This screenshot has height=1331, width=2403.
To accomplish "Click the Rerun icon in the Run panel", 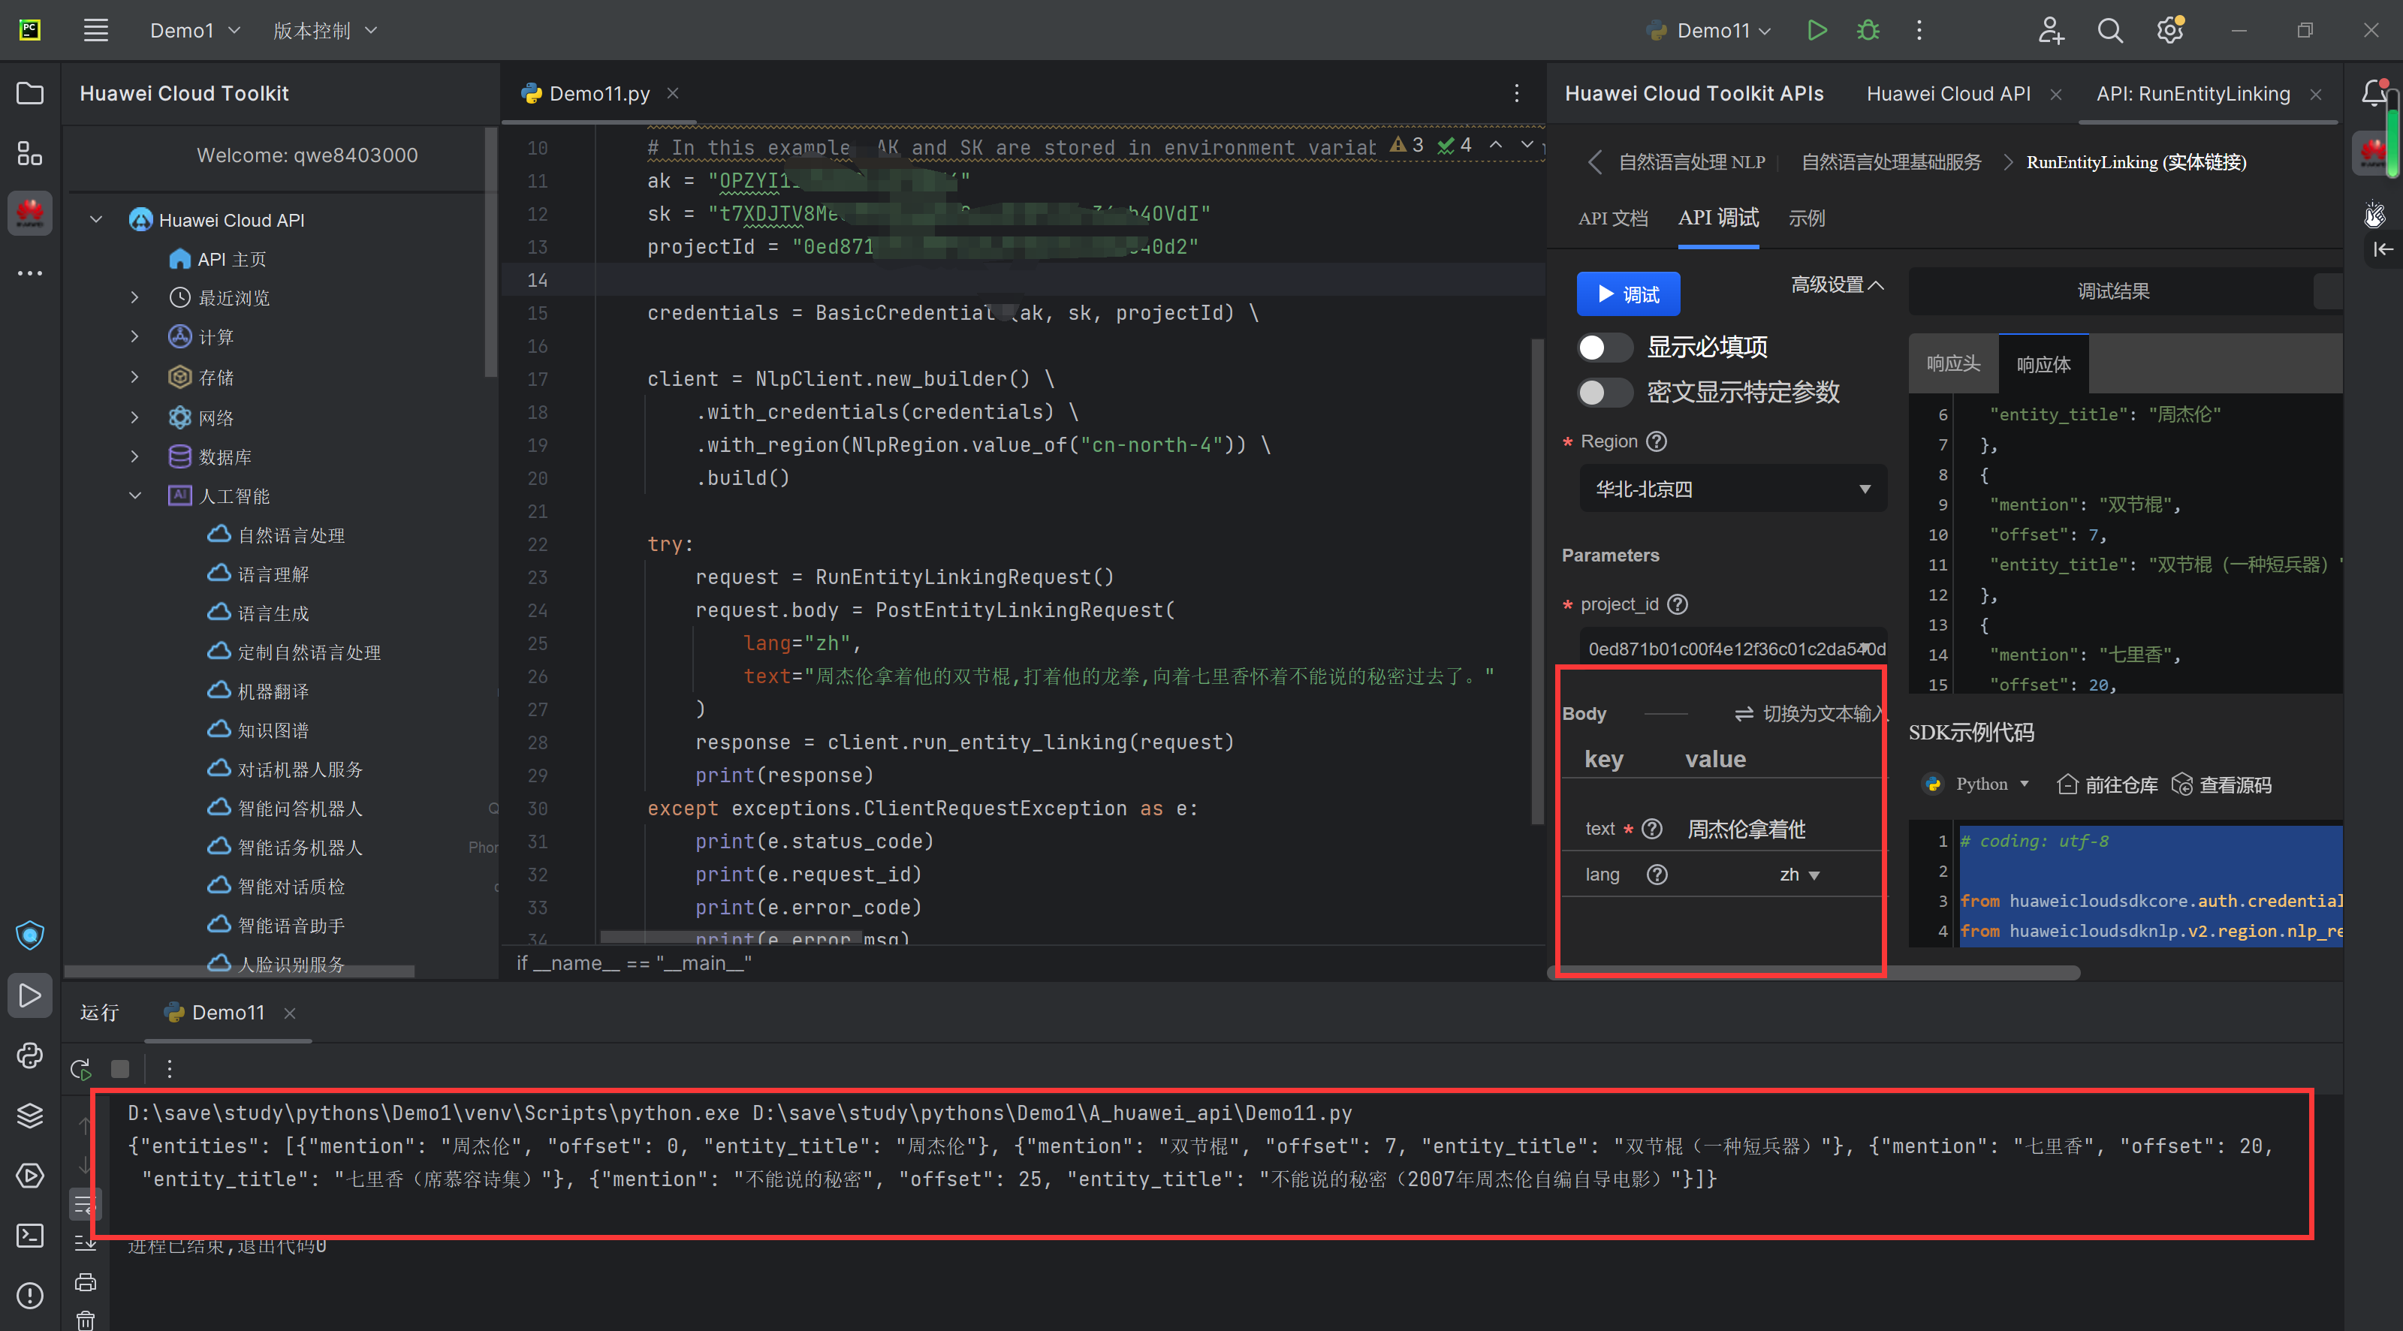I will click(x=81, y=1069).
